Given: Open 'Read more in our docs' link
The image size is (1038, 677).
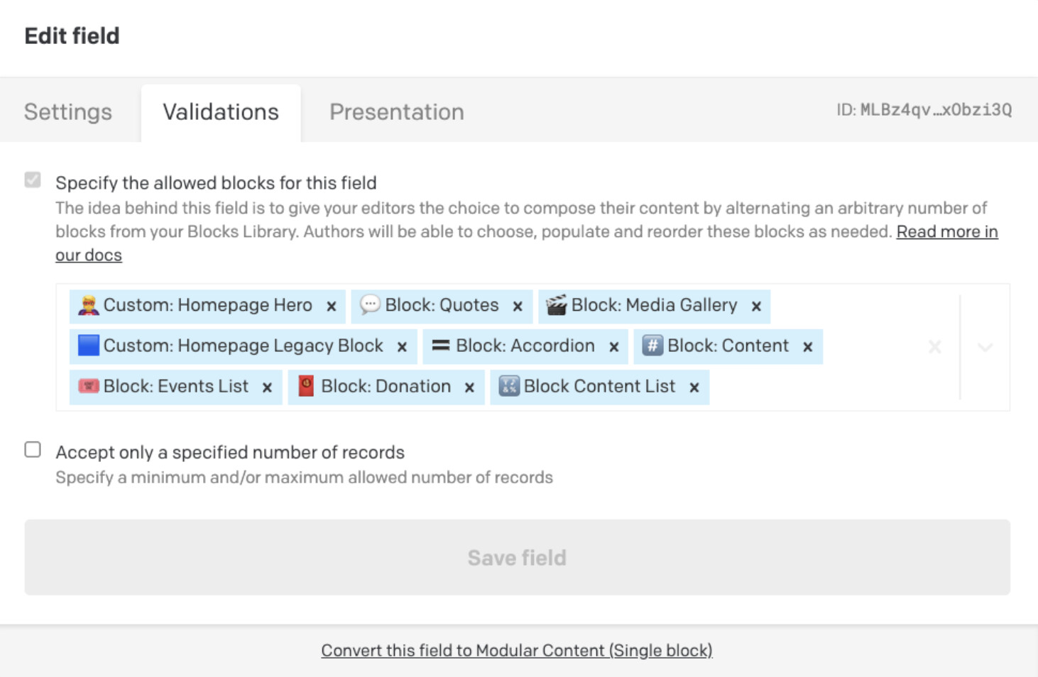Looking at the screenshot, I should (x=946, y=232).
